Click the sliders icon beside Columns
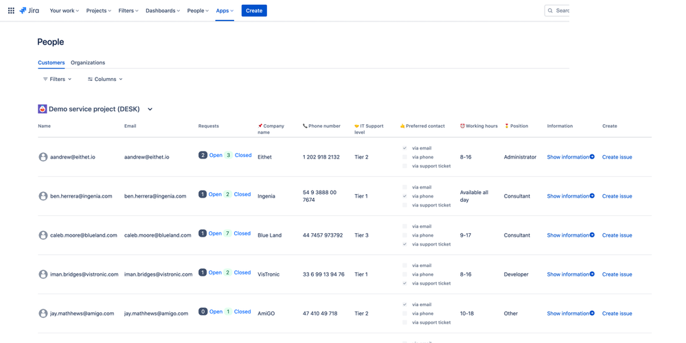 click(x=90, y=79)
